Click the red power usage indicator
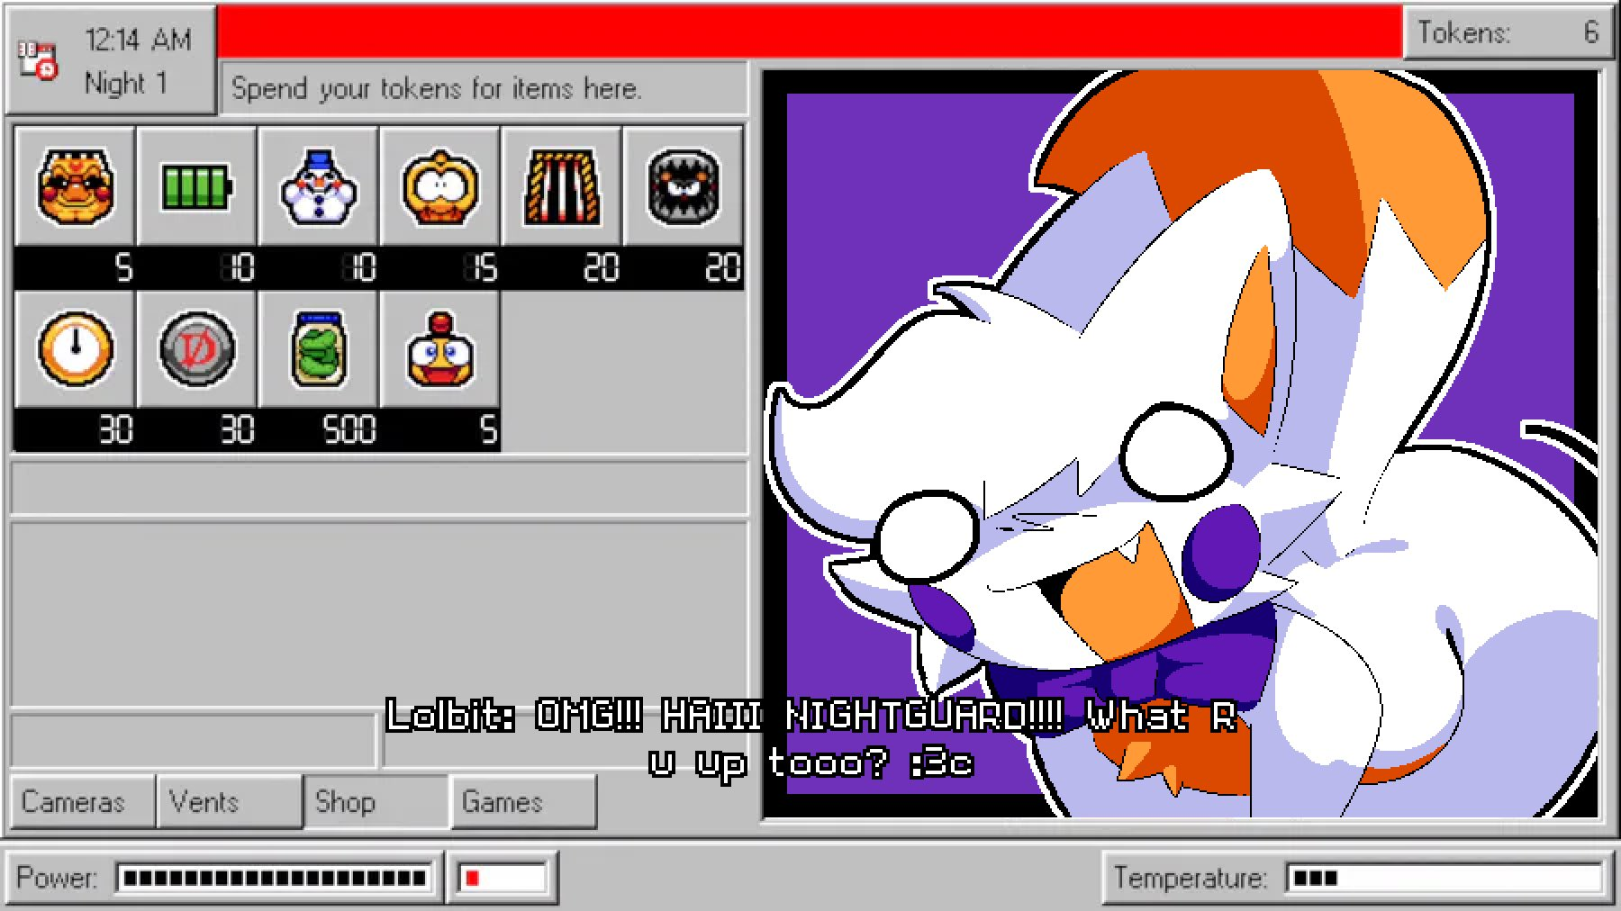This screenshot has width=1621, height=911. (x=503, y=878)
